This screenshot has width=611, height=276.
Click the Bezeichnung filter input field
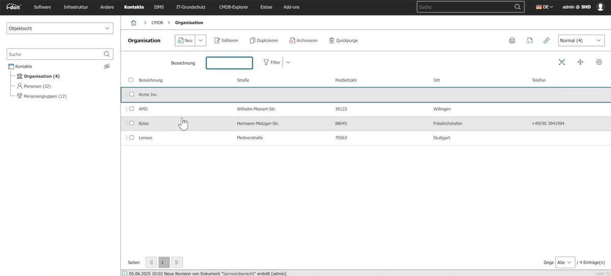(229, 63)
